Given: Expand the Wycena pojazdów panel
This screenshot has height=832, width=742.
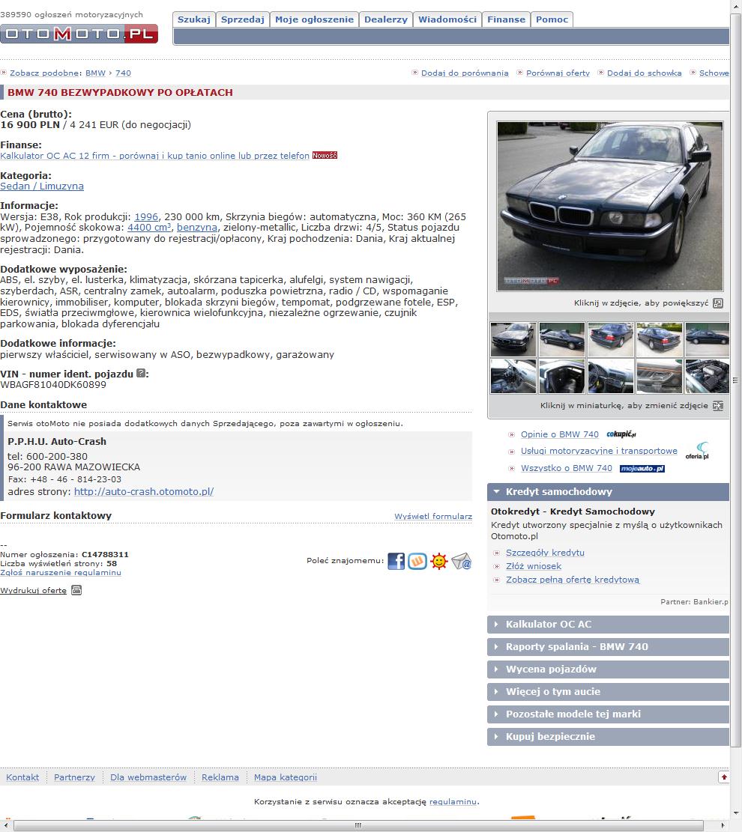Looking at the screenshot, I should [x=608, y=669].
